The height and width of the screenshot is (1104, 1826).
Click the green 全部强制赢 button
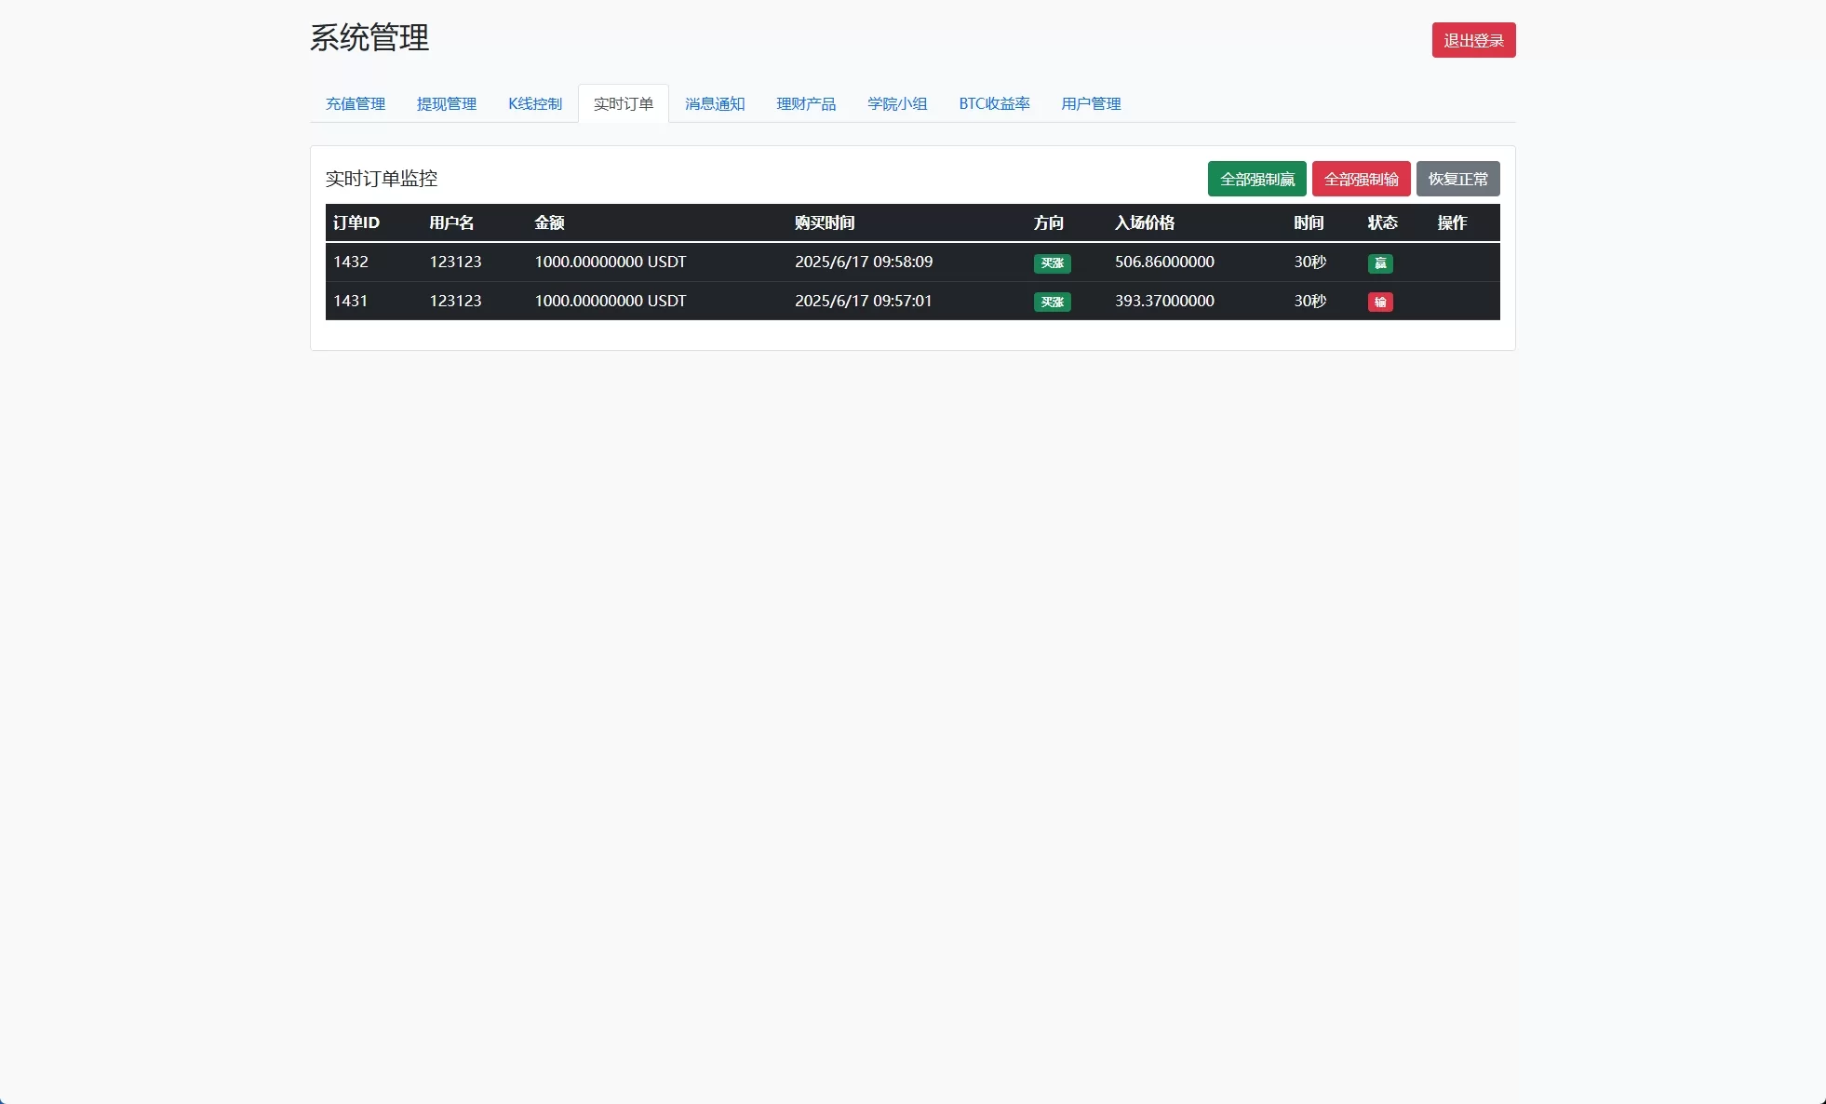pyautogui.click(x=1256, y=179)
